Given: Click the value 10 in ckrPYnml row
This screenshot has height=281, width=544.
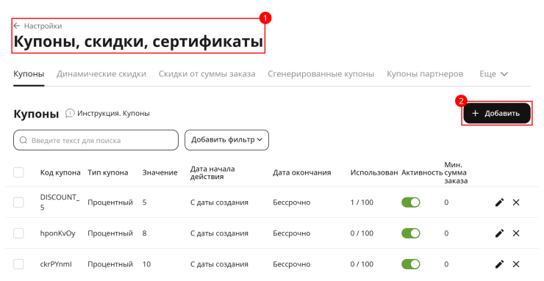Looking at the screenshot, I should point(146,264).
